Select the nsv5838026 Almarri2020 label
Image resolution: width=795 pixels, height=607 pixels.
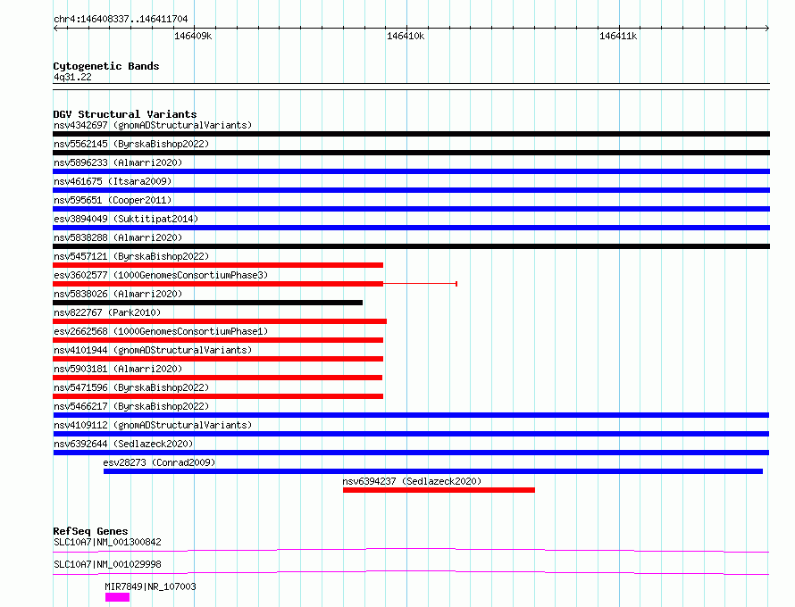(x=118, y=294)
